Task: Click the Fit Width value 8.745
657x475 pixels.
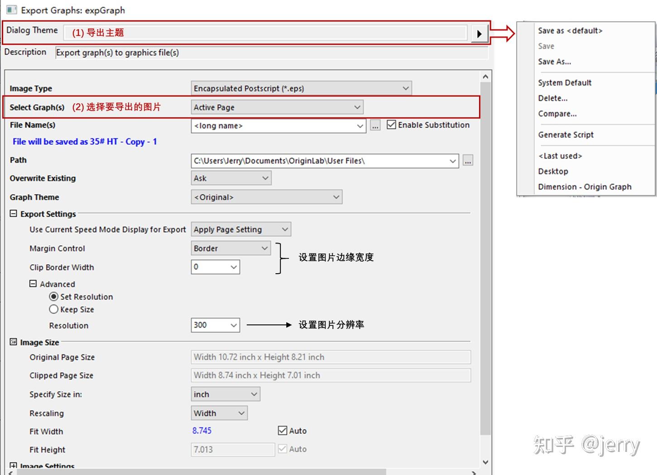Action: tap(202, 431)
